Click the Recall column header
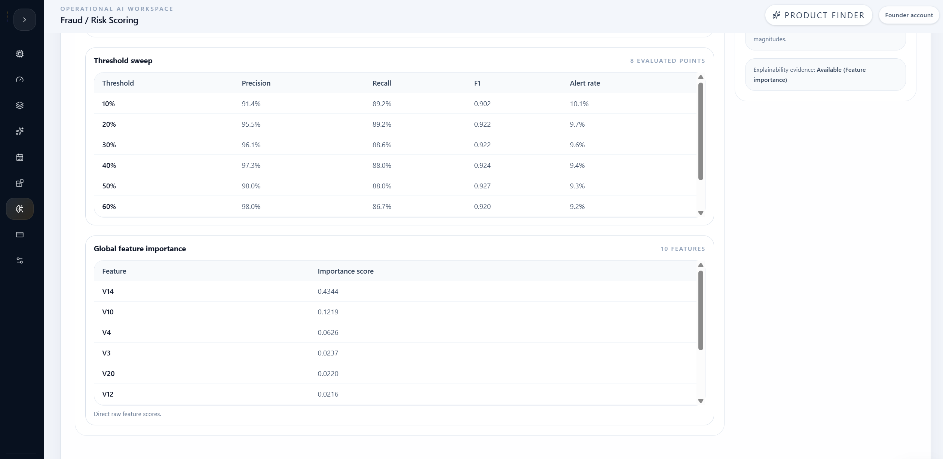This screenshot has width=943, height=459. pyautogui.click(x=382, y=83)
